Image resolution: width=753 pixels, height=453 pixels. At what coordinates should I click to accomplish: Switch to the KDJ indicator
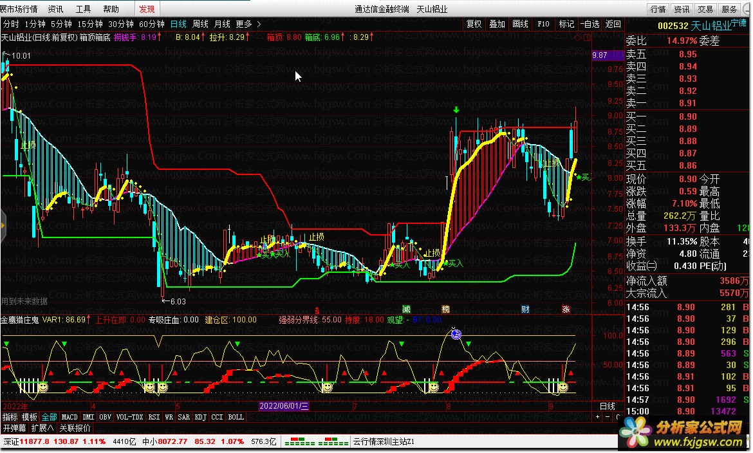[x=200, y=417]
